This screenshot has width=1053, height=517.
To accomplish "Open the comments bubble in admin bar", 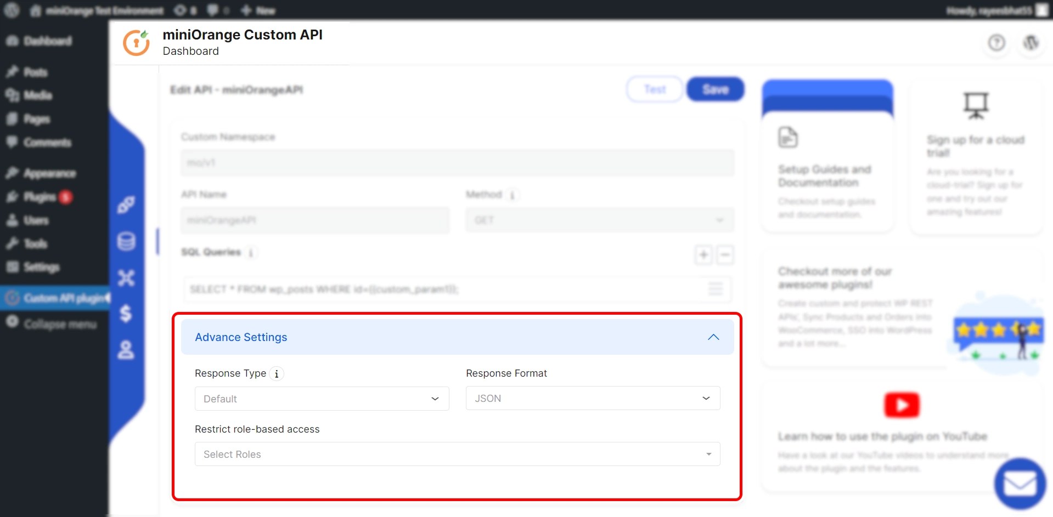I will (218, 10).
